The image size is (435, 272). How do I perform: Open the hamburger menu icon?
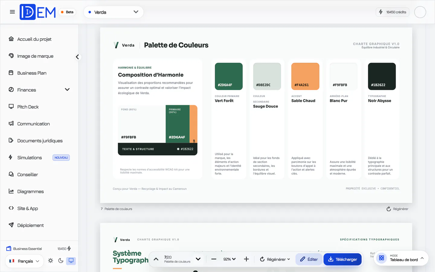(x=12, y=12)
